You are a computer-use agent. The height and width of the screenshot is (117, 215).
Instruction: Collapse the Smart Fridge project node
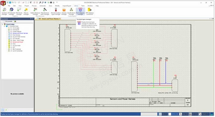[2, 24]
